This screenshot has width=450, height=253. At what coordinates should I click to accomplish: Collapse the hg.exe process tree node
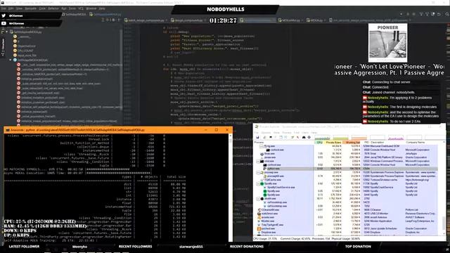[262, 146]
